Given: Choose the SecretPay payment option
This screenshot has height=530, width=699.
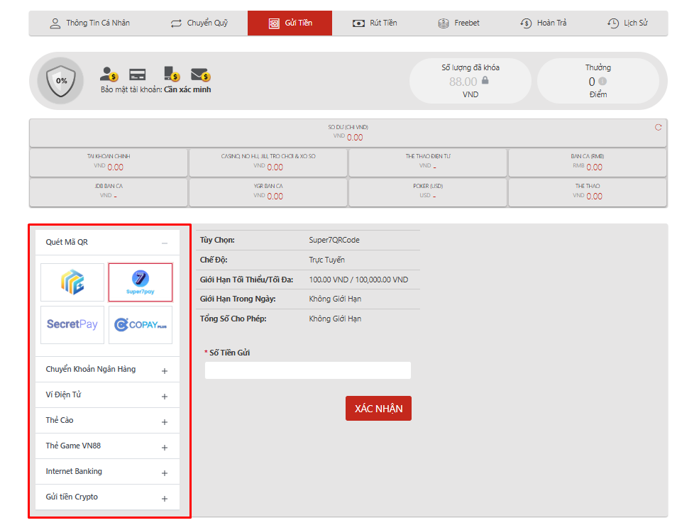Looking at the screenshot, I should coord(72,324).
